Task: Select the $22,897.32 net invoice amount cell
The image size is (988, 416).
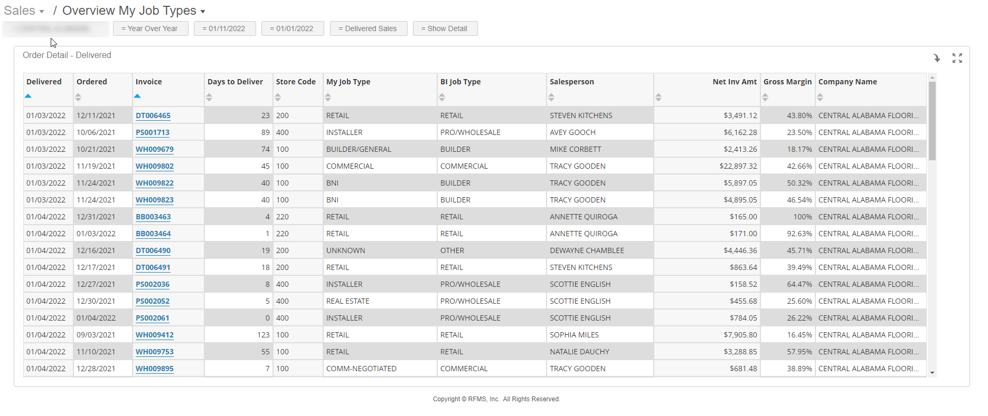Action: pos(707,166)
